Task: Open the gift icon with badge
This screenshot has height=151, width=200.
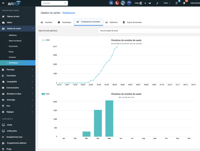Action: tap(176, 3)
